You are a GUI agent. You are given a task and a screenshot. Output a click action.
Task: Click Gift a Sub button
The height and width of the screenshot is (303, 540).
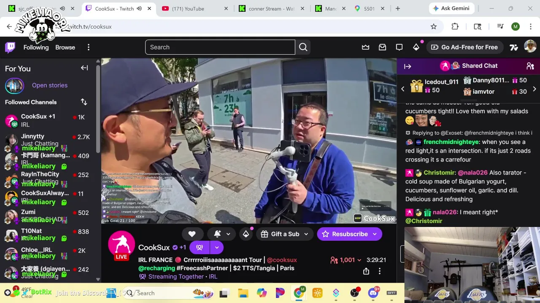[280, 234]
